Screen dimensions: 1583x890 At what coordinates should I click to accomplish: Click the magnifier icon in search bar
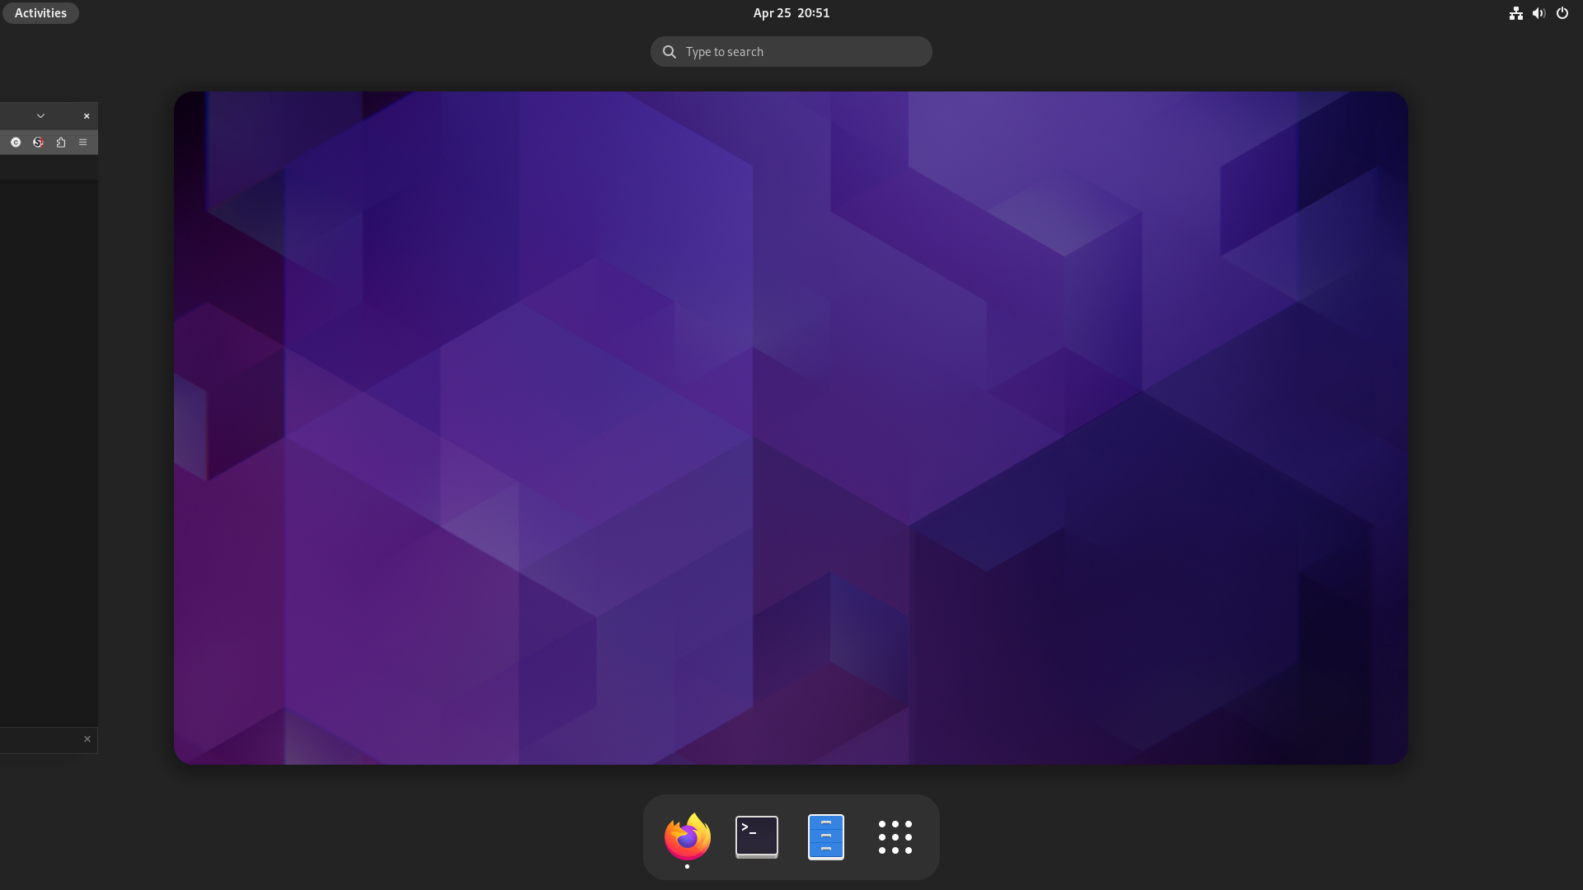[x=669, y=52]
